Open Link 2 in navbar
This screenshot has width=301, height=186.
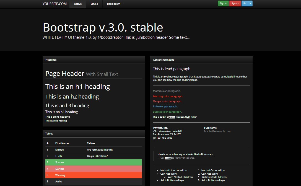coord(94,4)
